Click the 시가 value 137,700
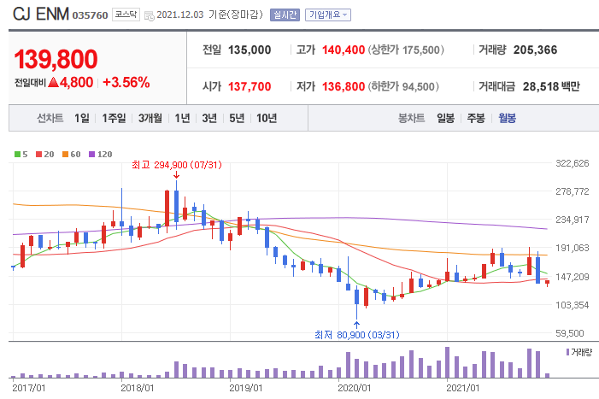Image resolution: width=599 pixels, height=399 pixels. [250, 86]
